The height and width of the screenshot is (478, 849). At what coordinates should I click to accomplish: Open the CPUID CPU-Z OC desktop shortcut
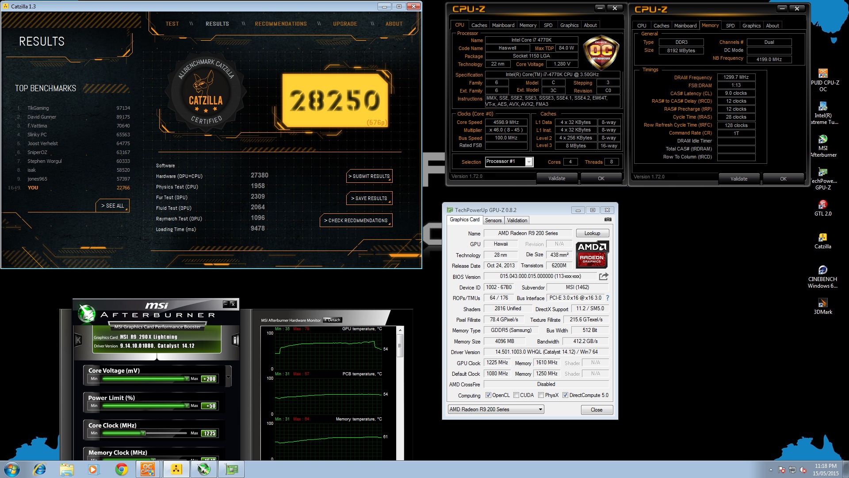823,80
